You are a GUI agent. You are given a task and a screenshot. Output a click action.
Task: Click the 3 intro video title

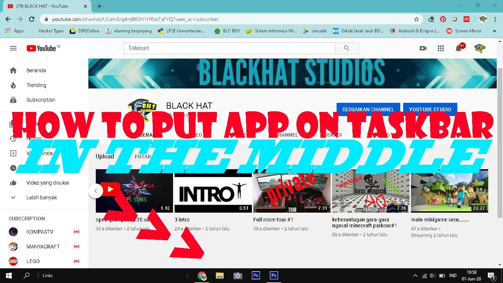182,220
